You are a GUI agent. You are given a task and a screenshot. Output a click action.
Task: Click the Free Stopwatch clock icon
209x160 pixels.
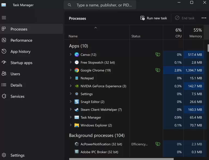click(77, 62)
